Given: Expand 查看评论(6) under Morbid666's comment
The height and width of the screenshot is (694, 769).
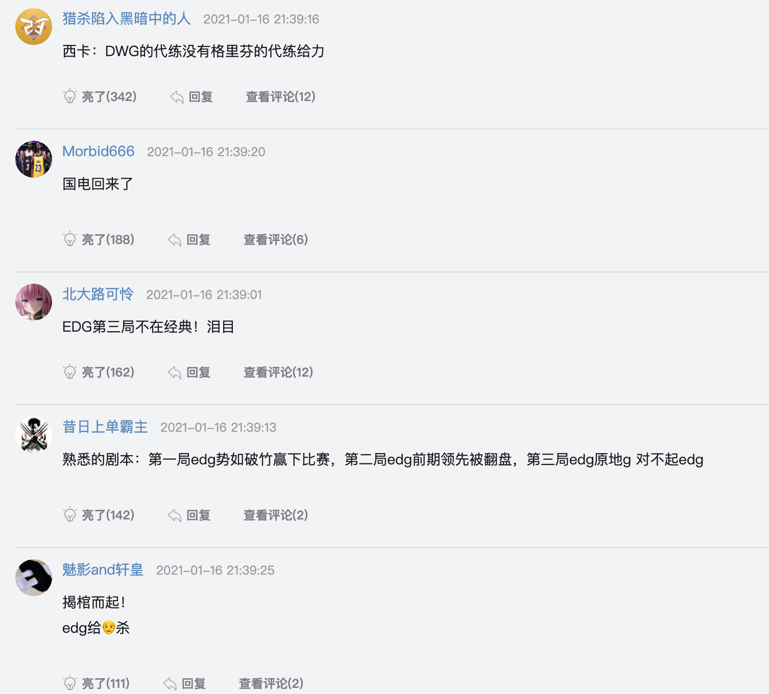Looking at the screenshot, I should click(x=276, y=239).
